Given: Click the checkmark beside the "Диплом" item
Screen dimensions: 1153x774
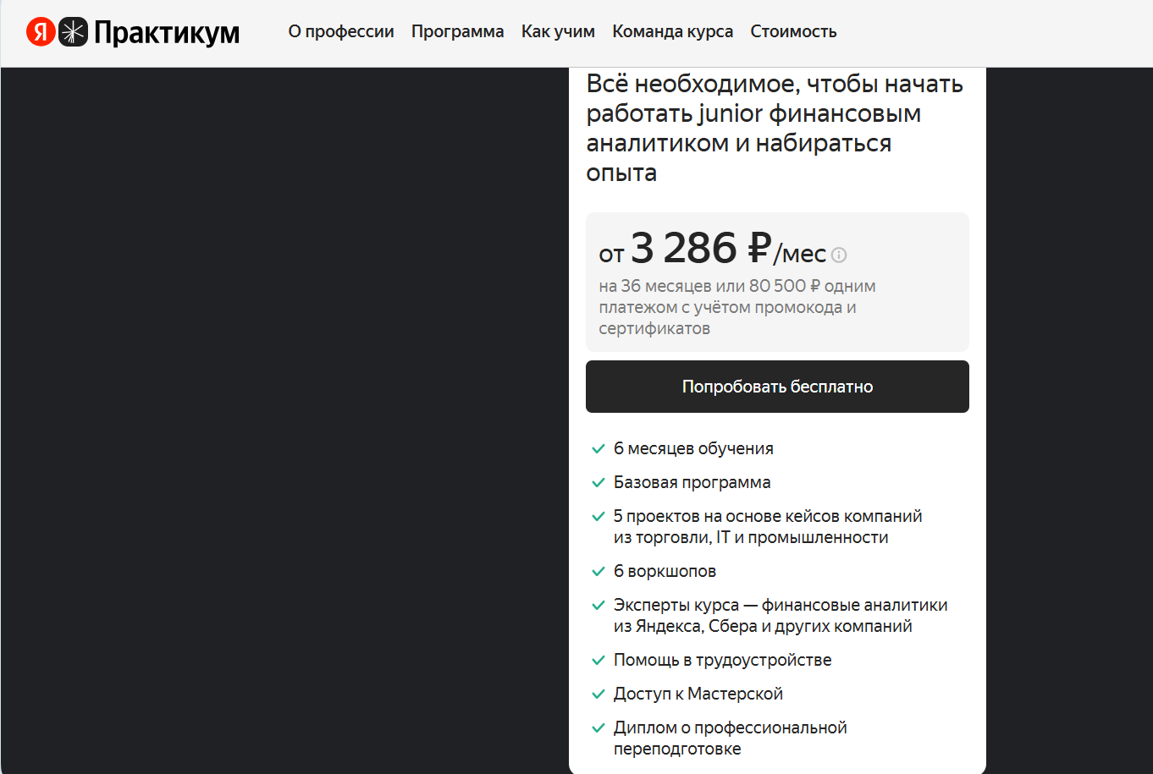Looking at the screenshot, I should coord(599,728).
